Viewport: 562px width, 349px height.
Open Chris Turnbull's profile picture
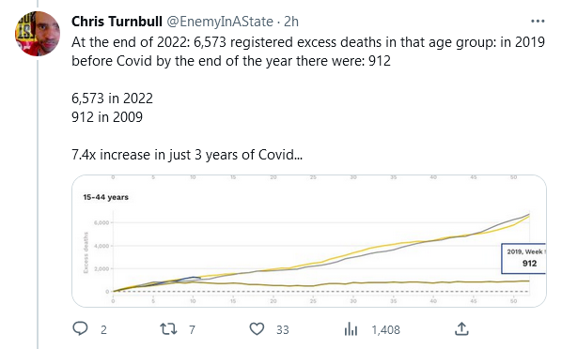click(38, 34)
